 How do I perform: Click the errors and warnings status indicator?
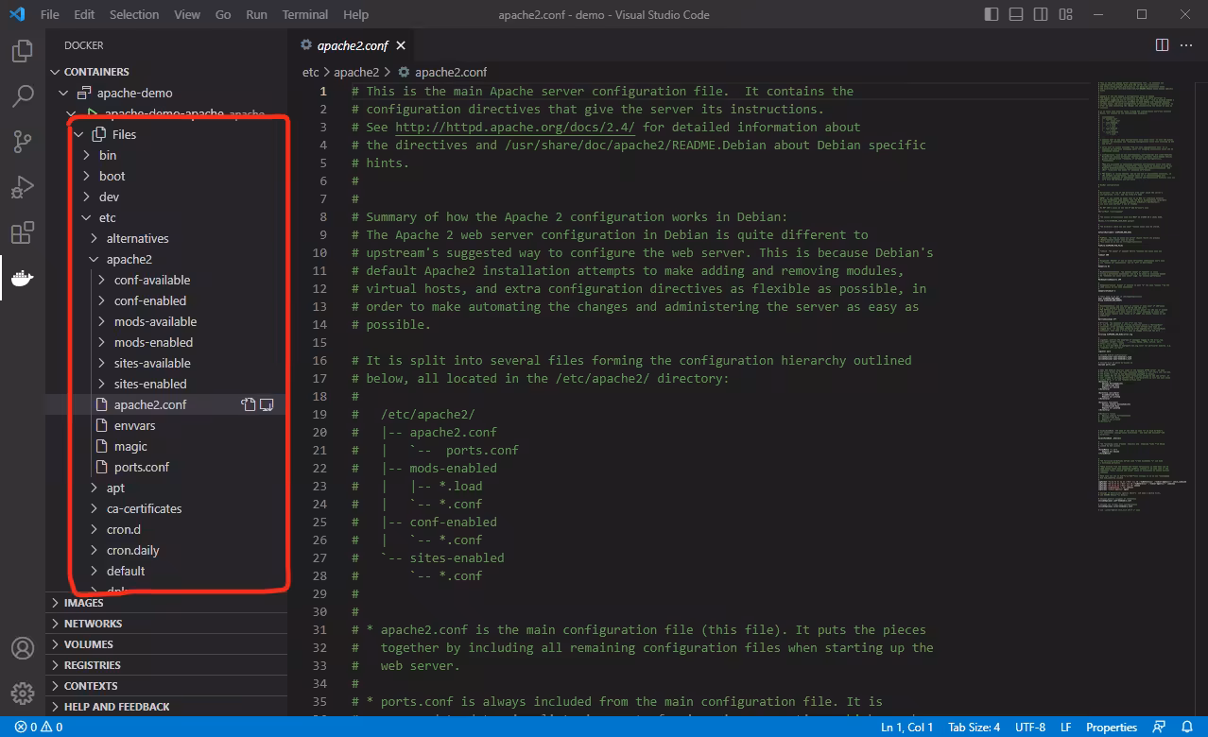click(39, 728)
